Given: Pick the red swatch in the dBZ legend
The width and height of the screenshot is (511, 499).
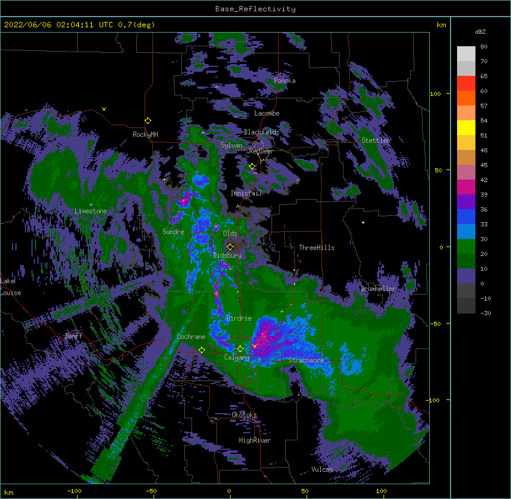Looking at the screenshot, I should coord(466,84).
